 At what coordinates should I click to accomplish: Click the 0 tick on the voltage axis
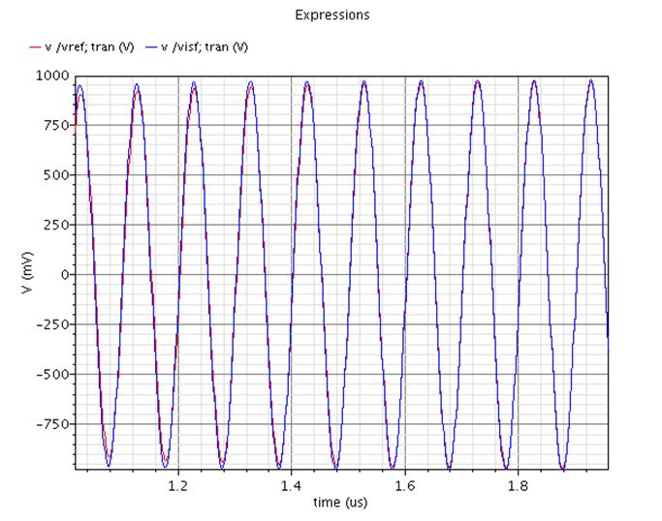[65, 275]
